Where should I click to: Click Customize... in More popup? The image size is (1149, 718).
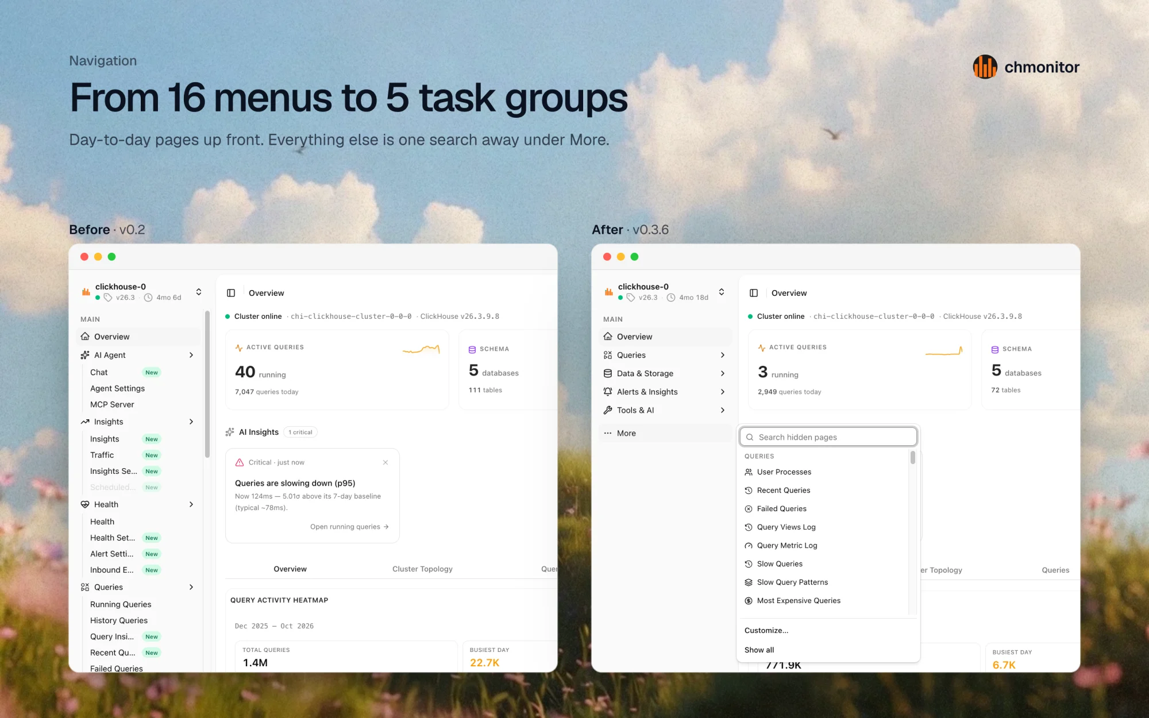pyautogui.click(x=766, y=631)
